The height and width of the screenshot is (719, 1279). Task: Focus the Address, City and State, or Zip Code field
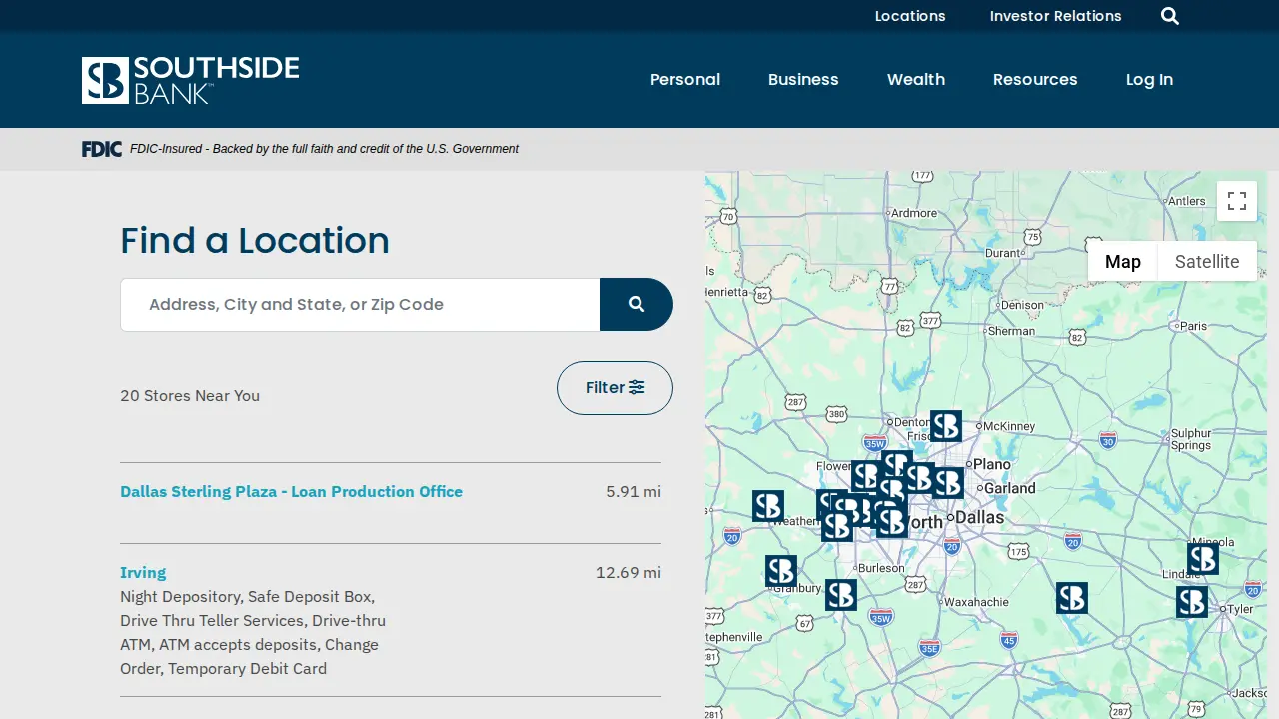(360, 304)
